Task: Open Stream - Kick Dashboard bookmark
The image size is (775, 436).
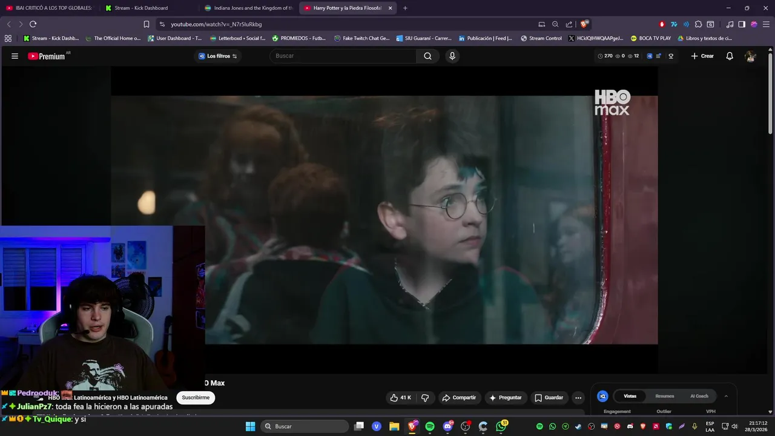Action: coord(51,38)
